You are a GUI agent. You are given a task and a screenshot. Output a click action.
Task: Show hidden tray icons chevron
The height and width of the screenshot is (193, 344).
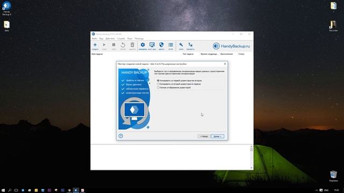317,190
